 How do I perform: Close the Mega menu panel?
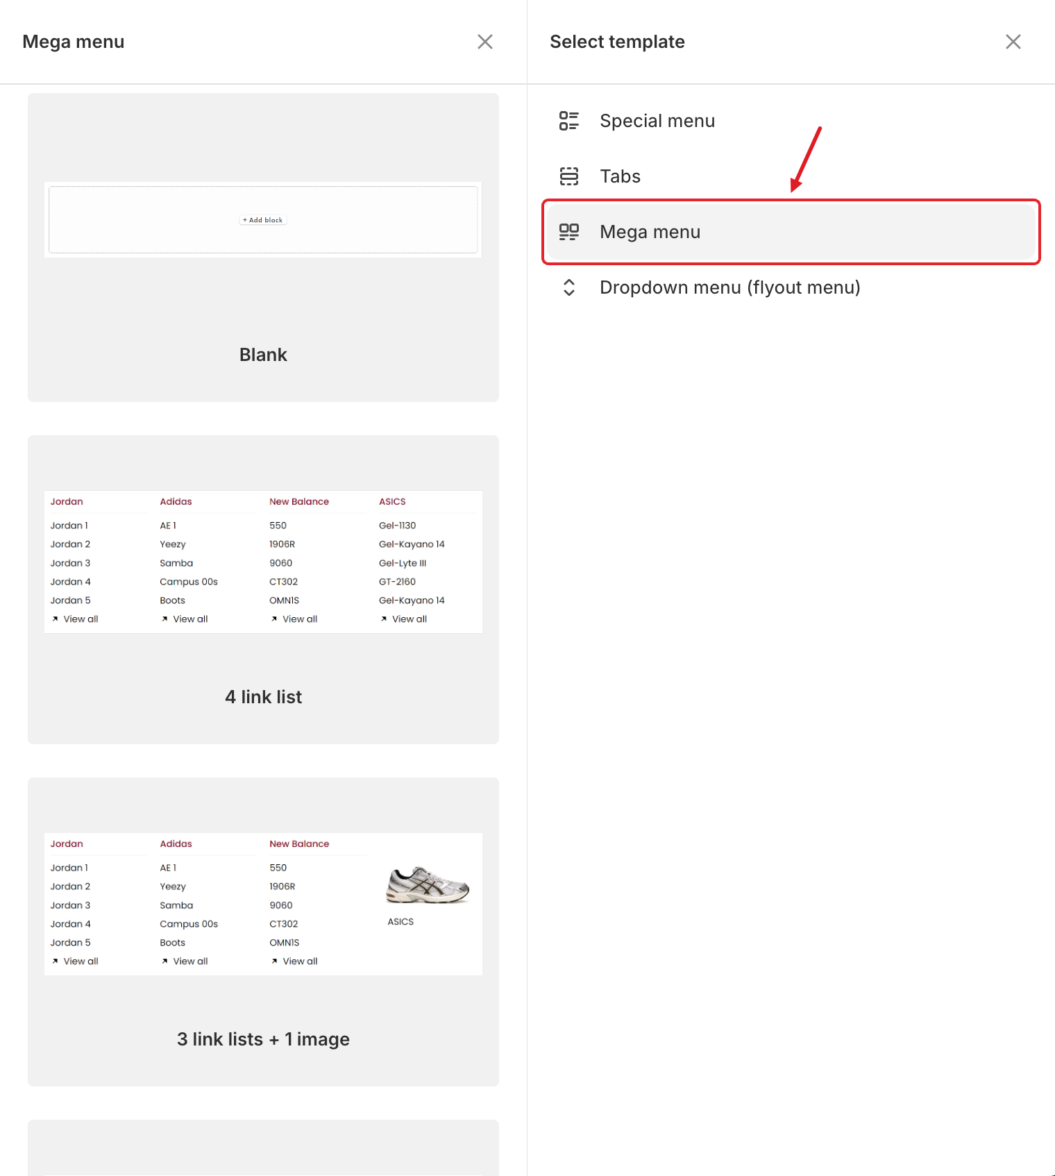[x=485, y=42]
